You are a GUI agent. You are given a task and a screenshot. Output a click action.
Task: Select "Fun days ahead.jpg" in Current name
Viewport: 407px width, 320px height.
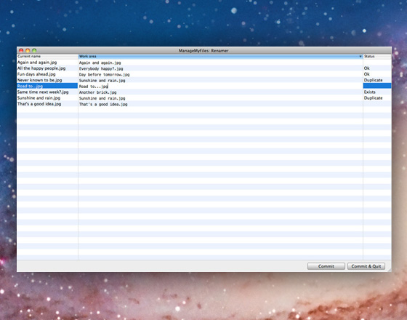36,74
